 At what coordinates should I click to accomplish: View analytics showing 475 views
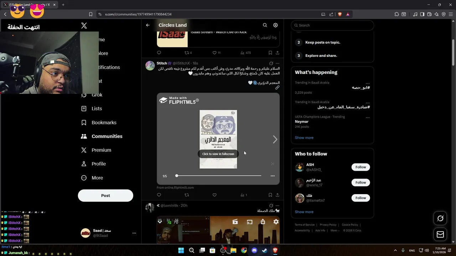(245, 53)
